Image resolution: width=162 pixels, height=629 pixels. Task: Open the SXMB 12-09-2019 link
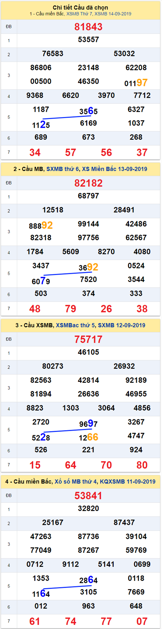click(x=122, y=325)
